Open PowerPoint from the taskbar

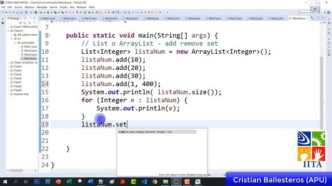pos(59,181)
